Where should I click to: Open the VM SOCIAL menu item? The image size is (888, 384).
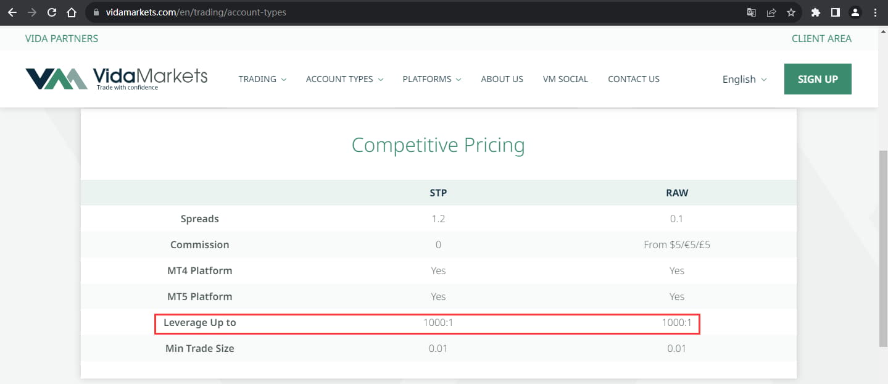point(565,79)
